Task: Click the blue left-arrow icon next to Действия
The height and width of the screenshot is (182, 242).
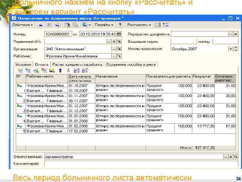Action: tap(40, 25)
